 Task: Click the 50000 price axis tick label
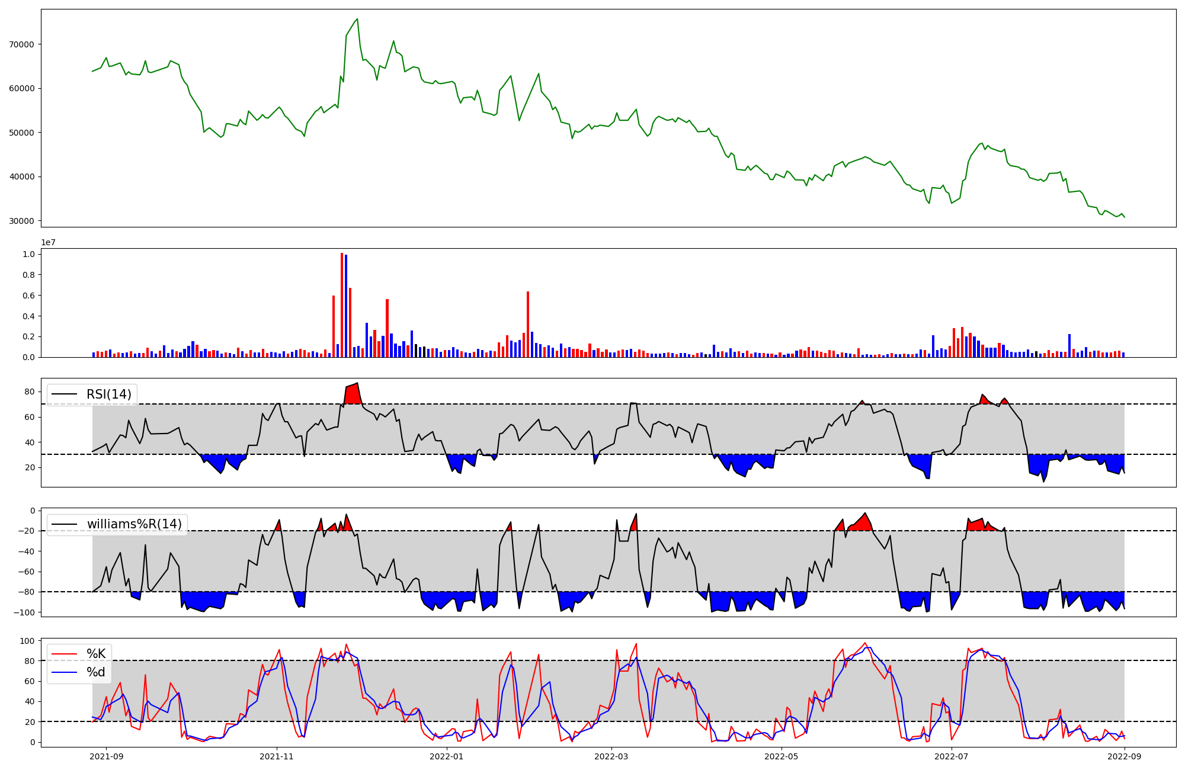click(x=22, y=133)
